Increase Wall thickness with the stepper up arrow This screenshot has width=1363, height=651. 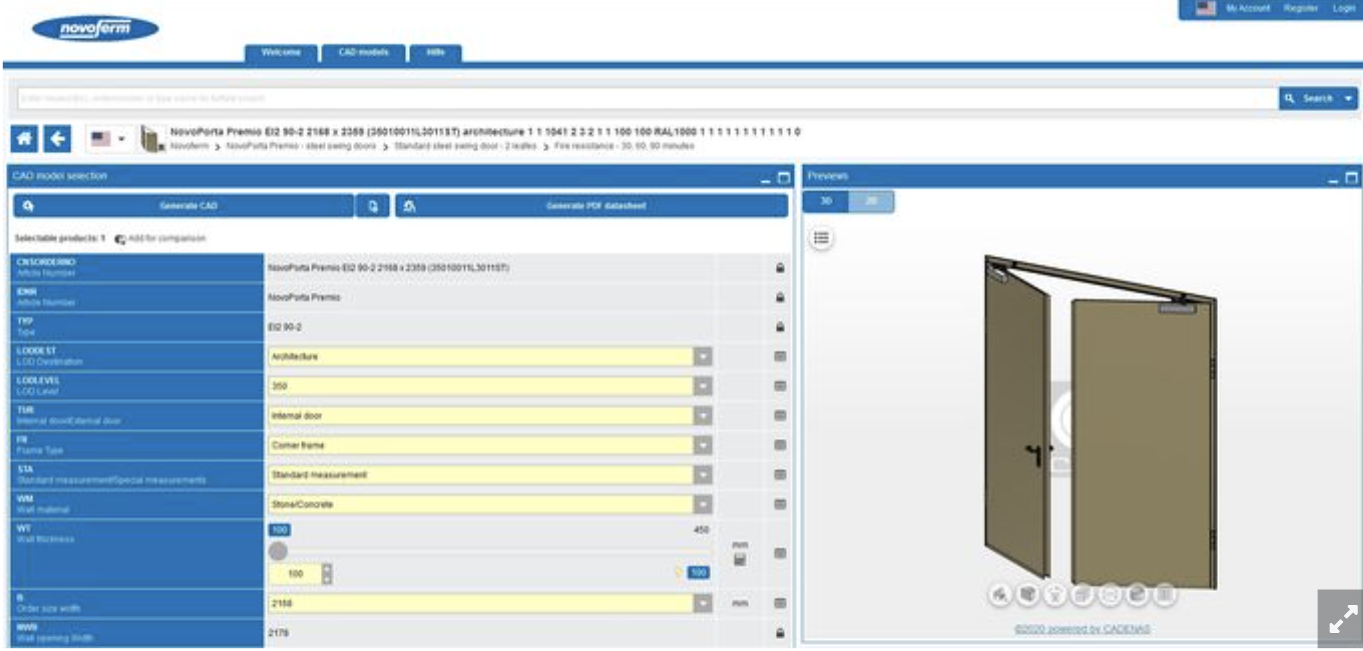(327, 569)
